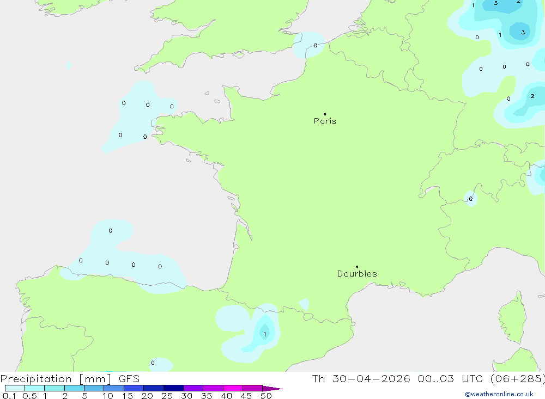Pick the 35–40 mm purple legend swatch
Screen dimensions: 545x399
point(213,388)
